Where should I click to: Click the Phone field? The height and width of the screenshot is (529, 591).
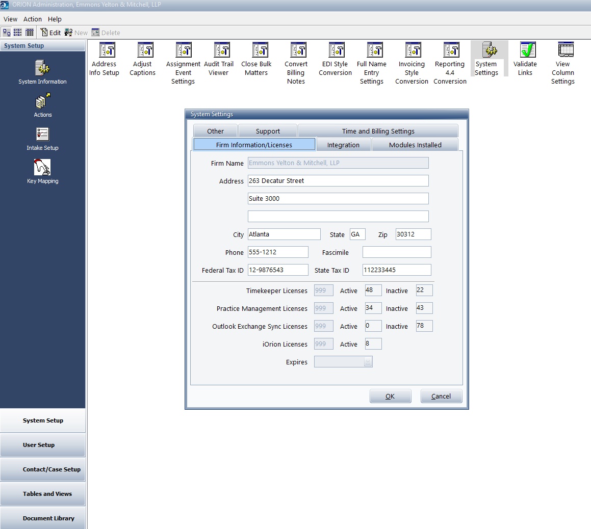pyautogui.click(x=278, y=252)
